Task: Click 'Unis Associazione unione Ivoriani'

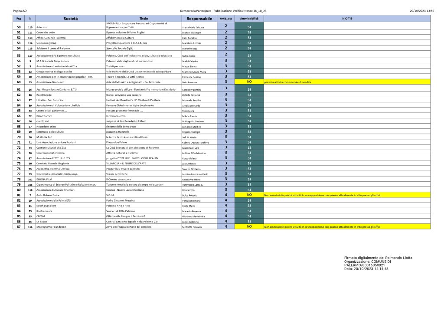Action: (71, 142)
